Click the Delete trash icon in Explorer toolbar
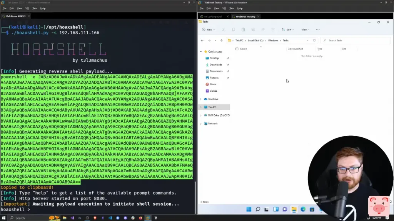 pyautogui.click(x=273, y=30)
